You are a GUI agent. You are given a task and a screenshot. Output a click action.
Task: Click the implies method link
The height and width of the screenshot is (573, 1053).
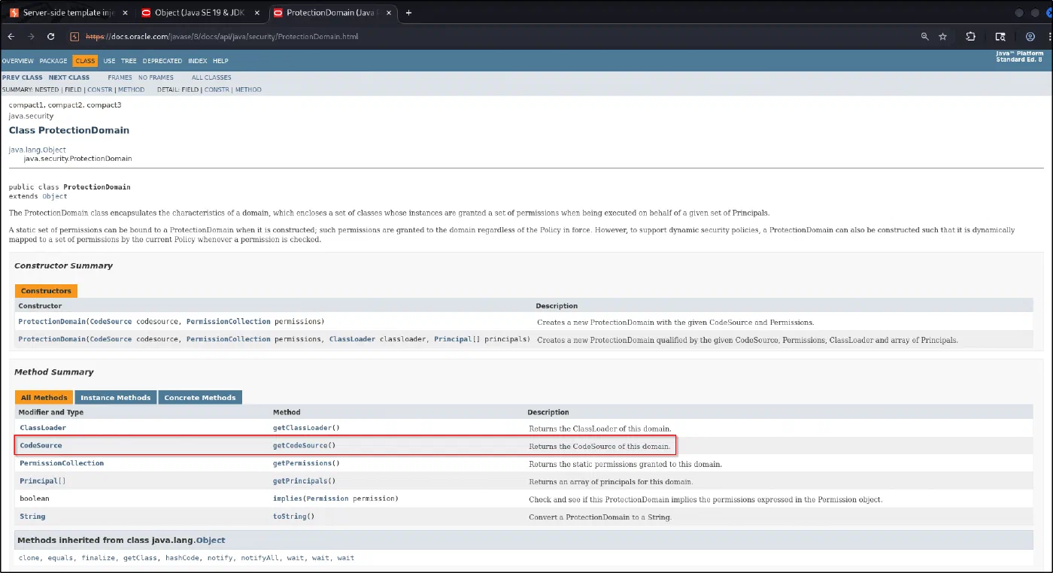point(287,499)
